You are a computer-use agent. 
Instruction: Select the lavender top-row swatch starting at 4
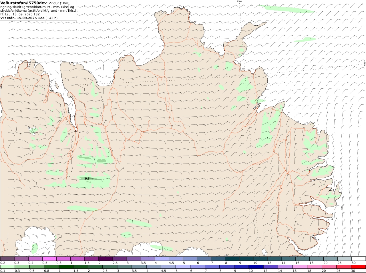[x=162, y=259]
